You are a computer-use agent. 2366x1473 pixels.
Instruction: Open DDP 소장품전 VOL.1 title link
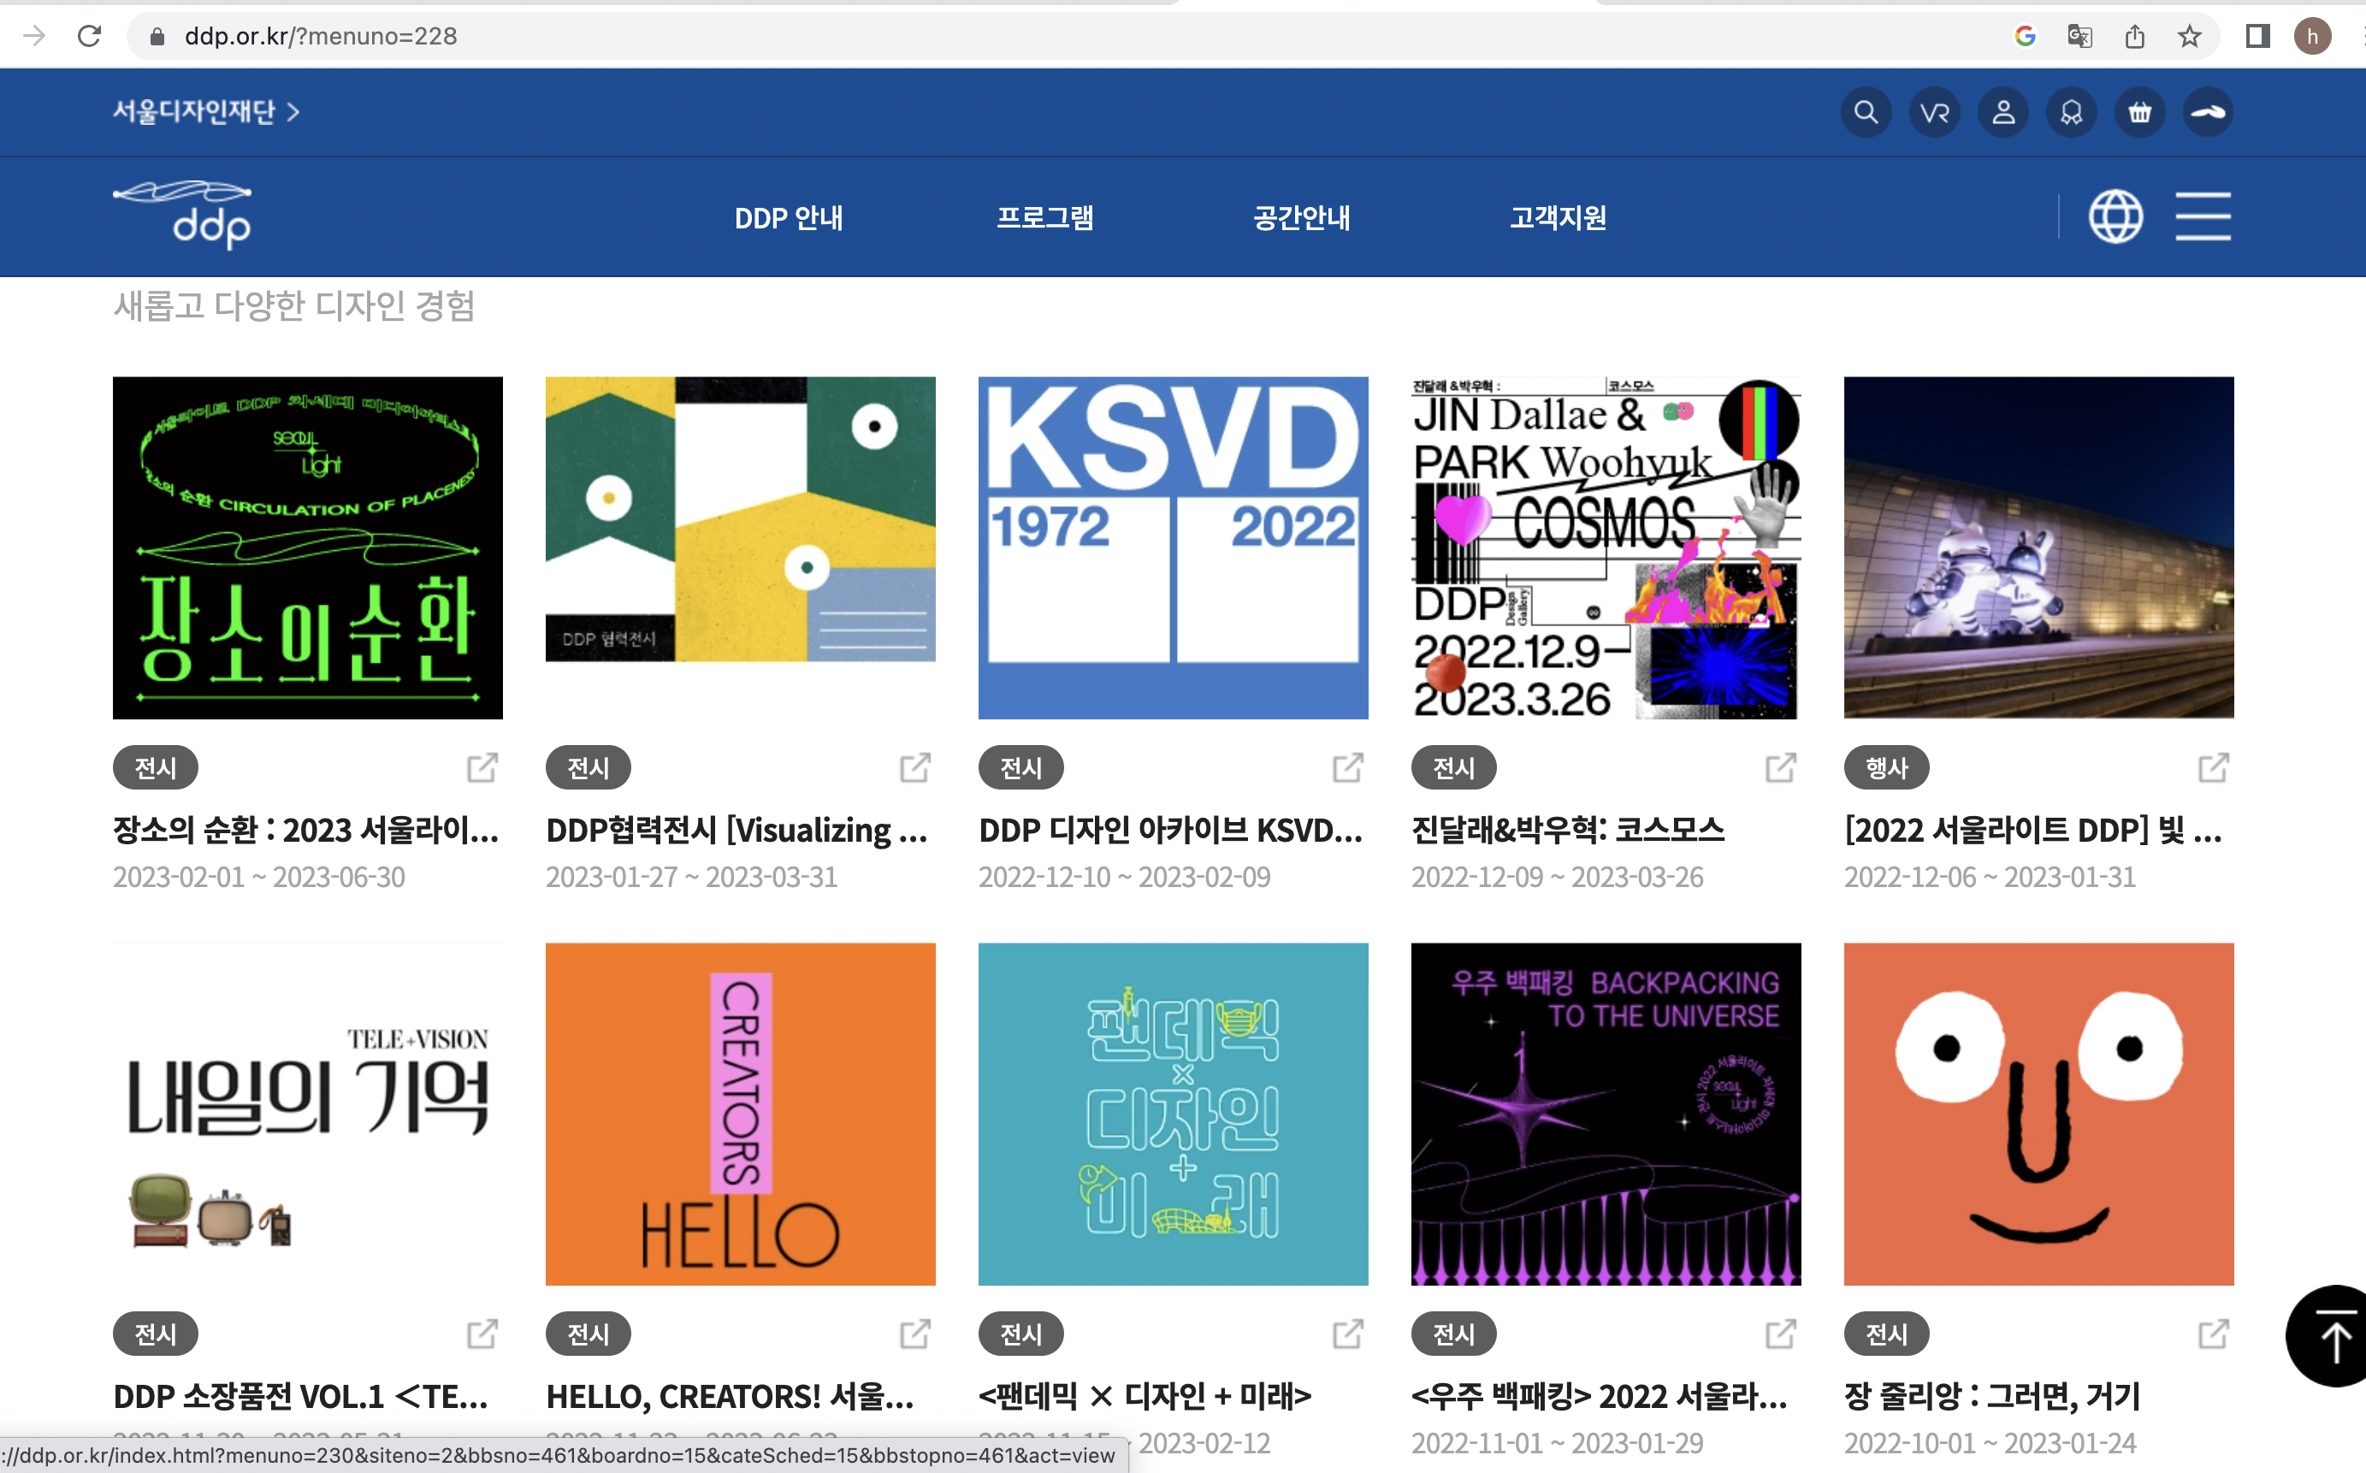point(301,1396)
